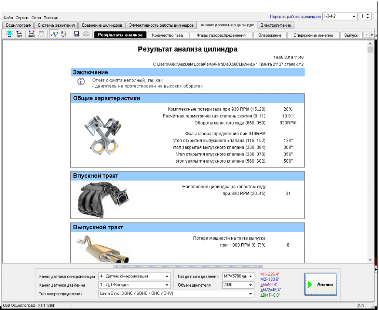Viewport: 379px width, 310px height.
Task: Click the pistons image in Общие характеристики
Action: pyautogui.click(x=104, y=135)
